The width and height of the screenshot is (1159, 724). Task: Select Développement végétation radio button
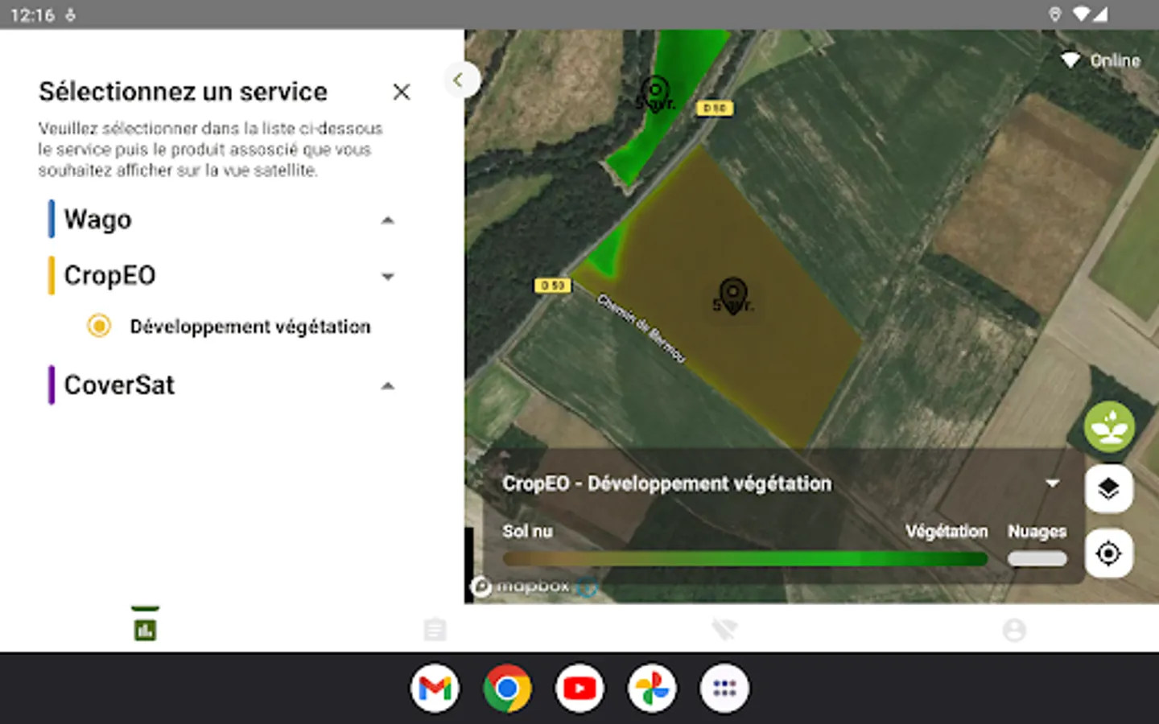point(99,326)
